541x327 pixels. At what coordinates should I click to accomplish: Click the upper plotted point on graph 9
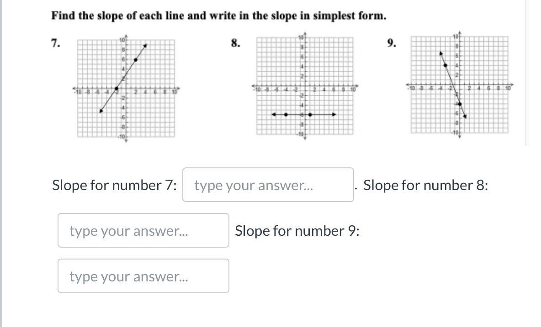click(x=446, y=66)
